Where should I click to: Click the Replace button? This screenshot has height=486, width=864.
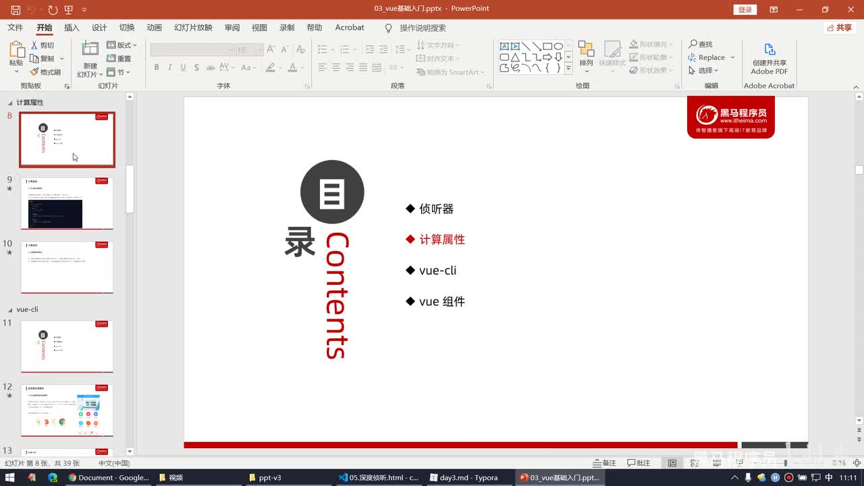coord(707,57)
